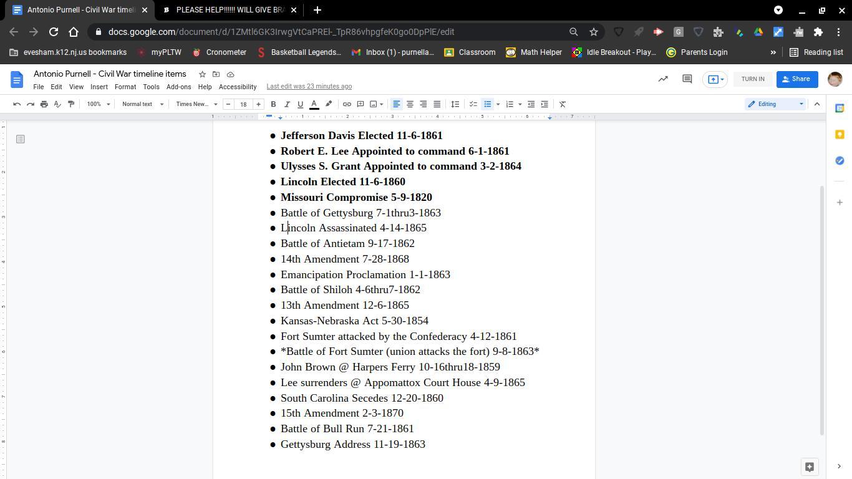Open the Insert menu
Viewport: 852px width, 479px height.
point(99,87)
